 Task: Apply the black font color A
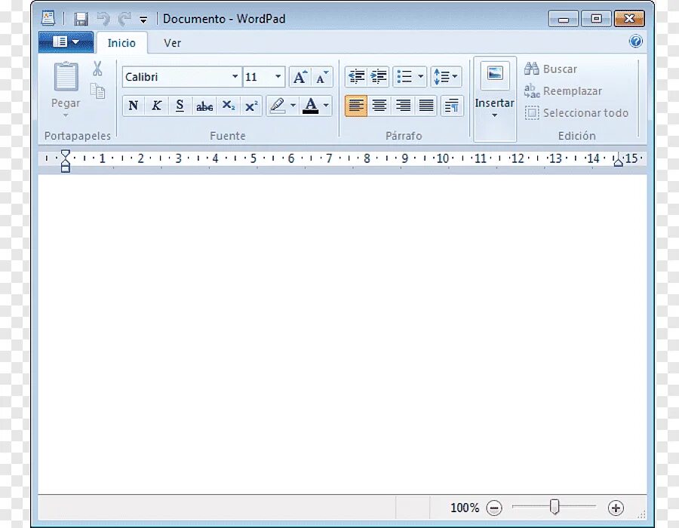pos(311,106)
